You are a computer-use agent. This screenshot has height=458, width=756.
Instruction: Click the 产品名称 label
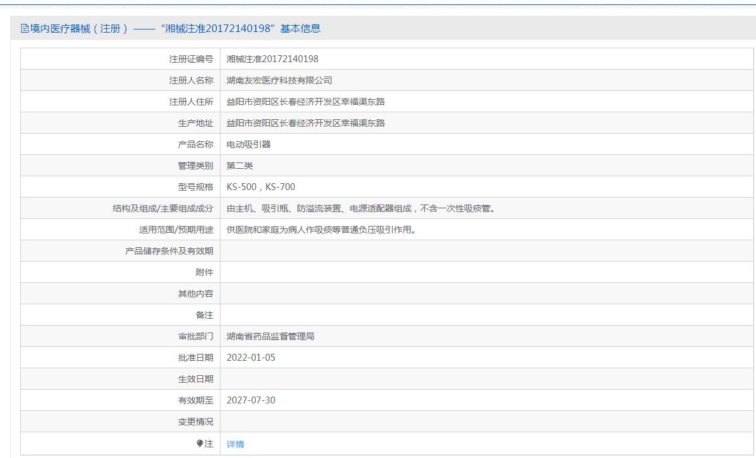click(x=195, y=144)
